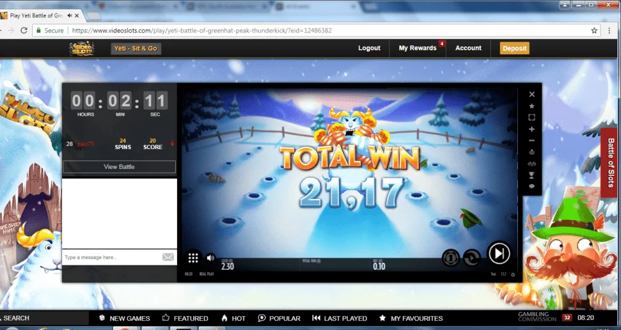Open the trophy icon in game sidebar
This screenshot has height=330, width=621.
pyautogui.click(x=532, y=175)
